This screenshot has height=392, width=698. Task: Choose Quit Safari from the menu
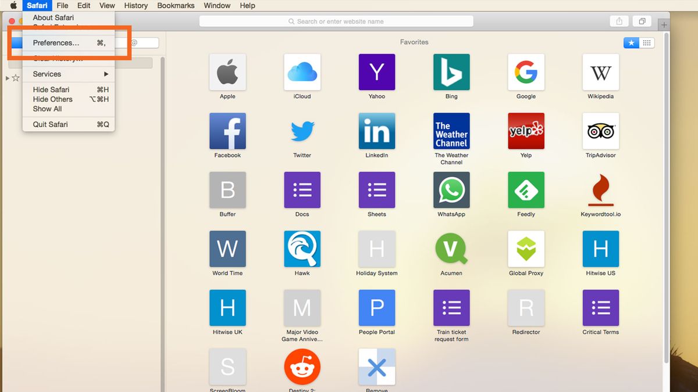tap(49, 124)
